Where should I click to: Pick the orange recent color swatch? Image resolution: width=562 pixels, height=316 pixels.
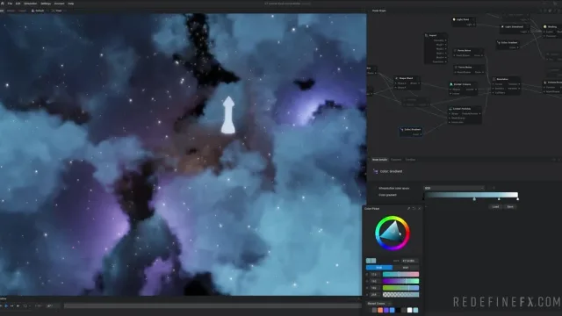380,310
